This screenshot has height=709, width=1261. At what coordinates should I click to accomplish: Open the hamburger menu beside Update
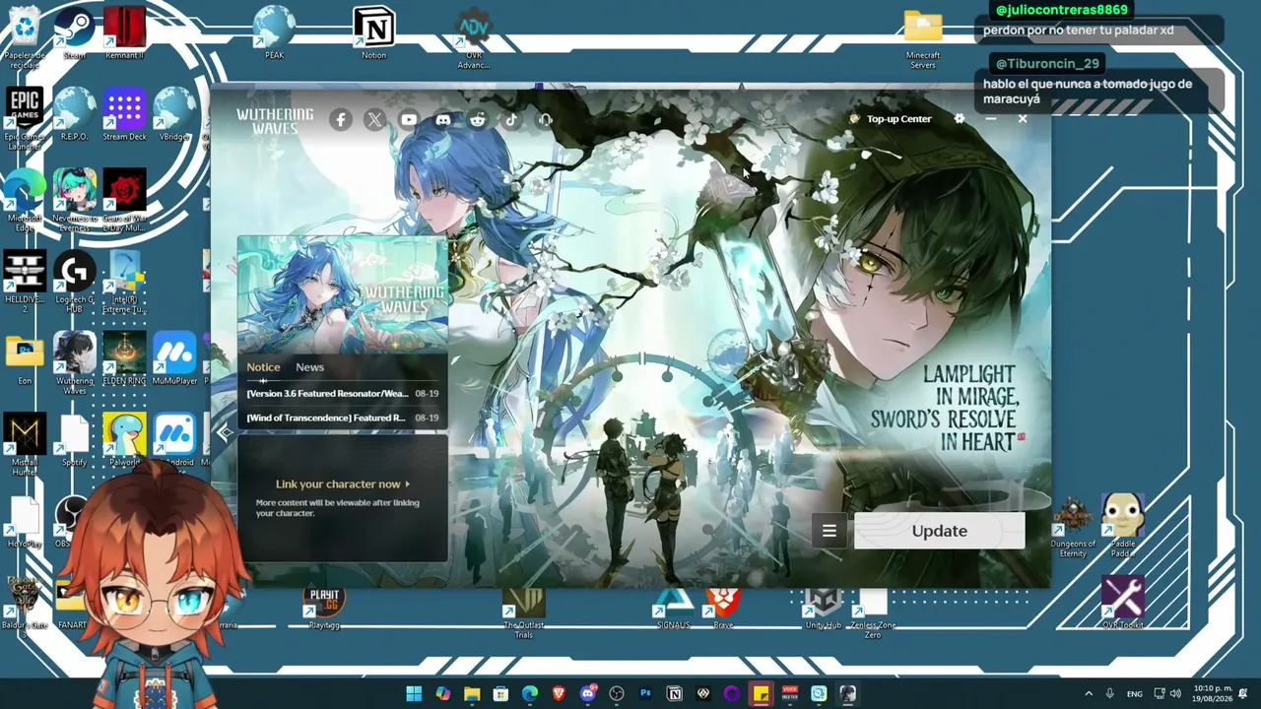(830, 532)
